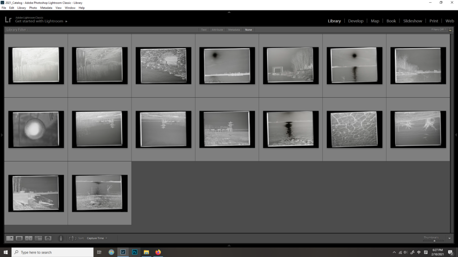
Task: Click Get started with Lightroom link
Action: pyautogui.click(x=39, y=21)
